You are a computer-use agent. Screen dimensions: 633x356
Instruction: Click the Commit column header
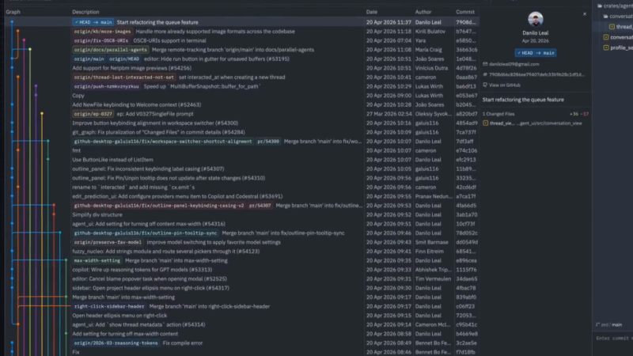(x=465, y=12)
